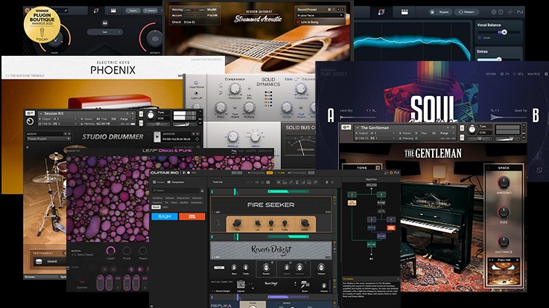The image size is (549, 308).
Task: Switch to the Edit tab in Leap
Action: coord(241,151)
